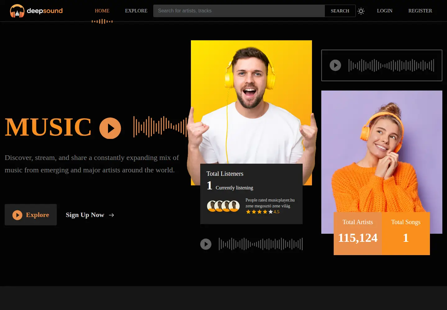447x310 pixels.
Task: Click the 'Total Artists' label
Action: [358, 222]
